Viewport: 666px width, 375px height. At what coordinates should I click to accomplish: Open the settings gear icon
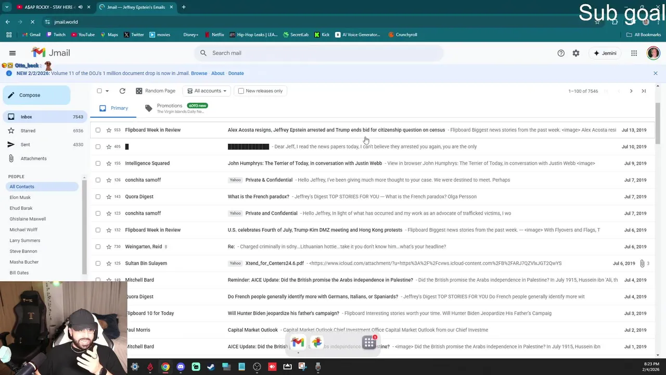576,53
